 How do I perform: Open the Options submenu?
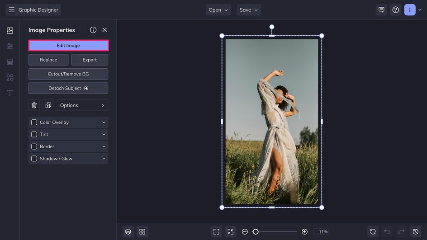[82, 105]
